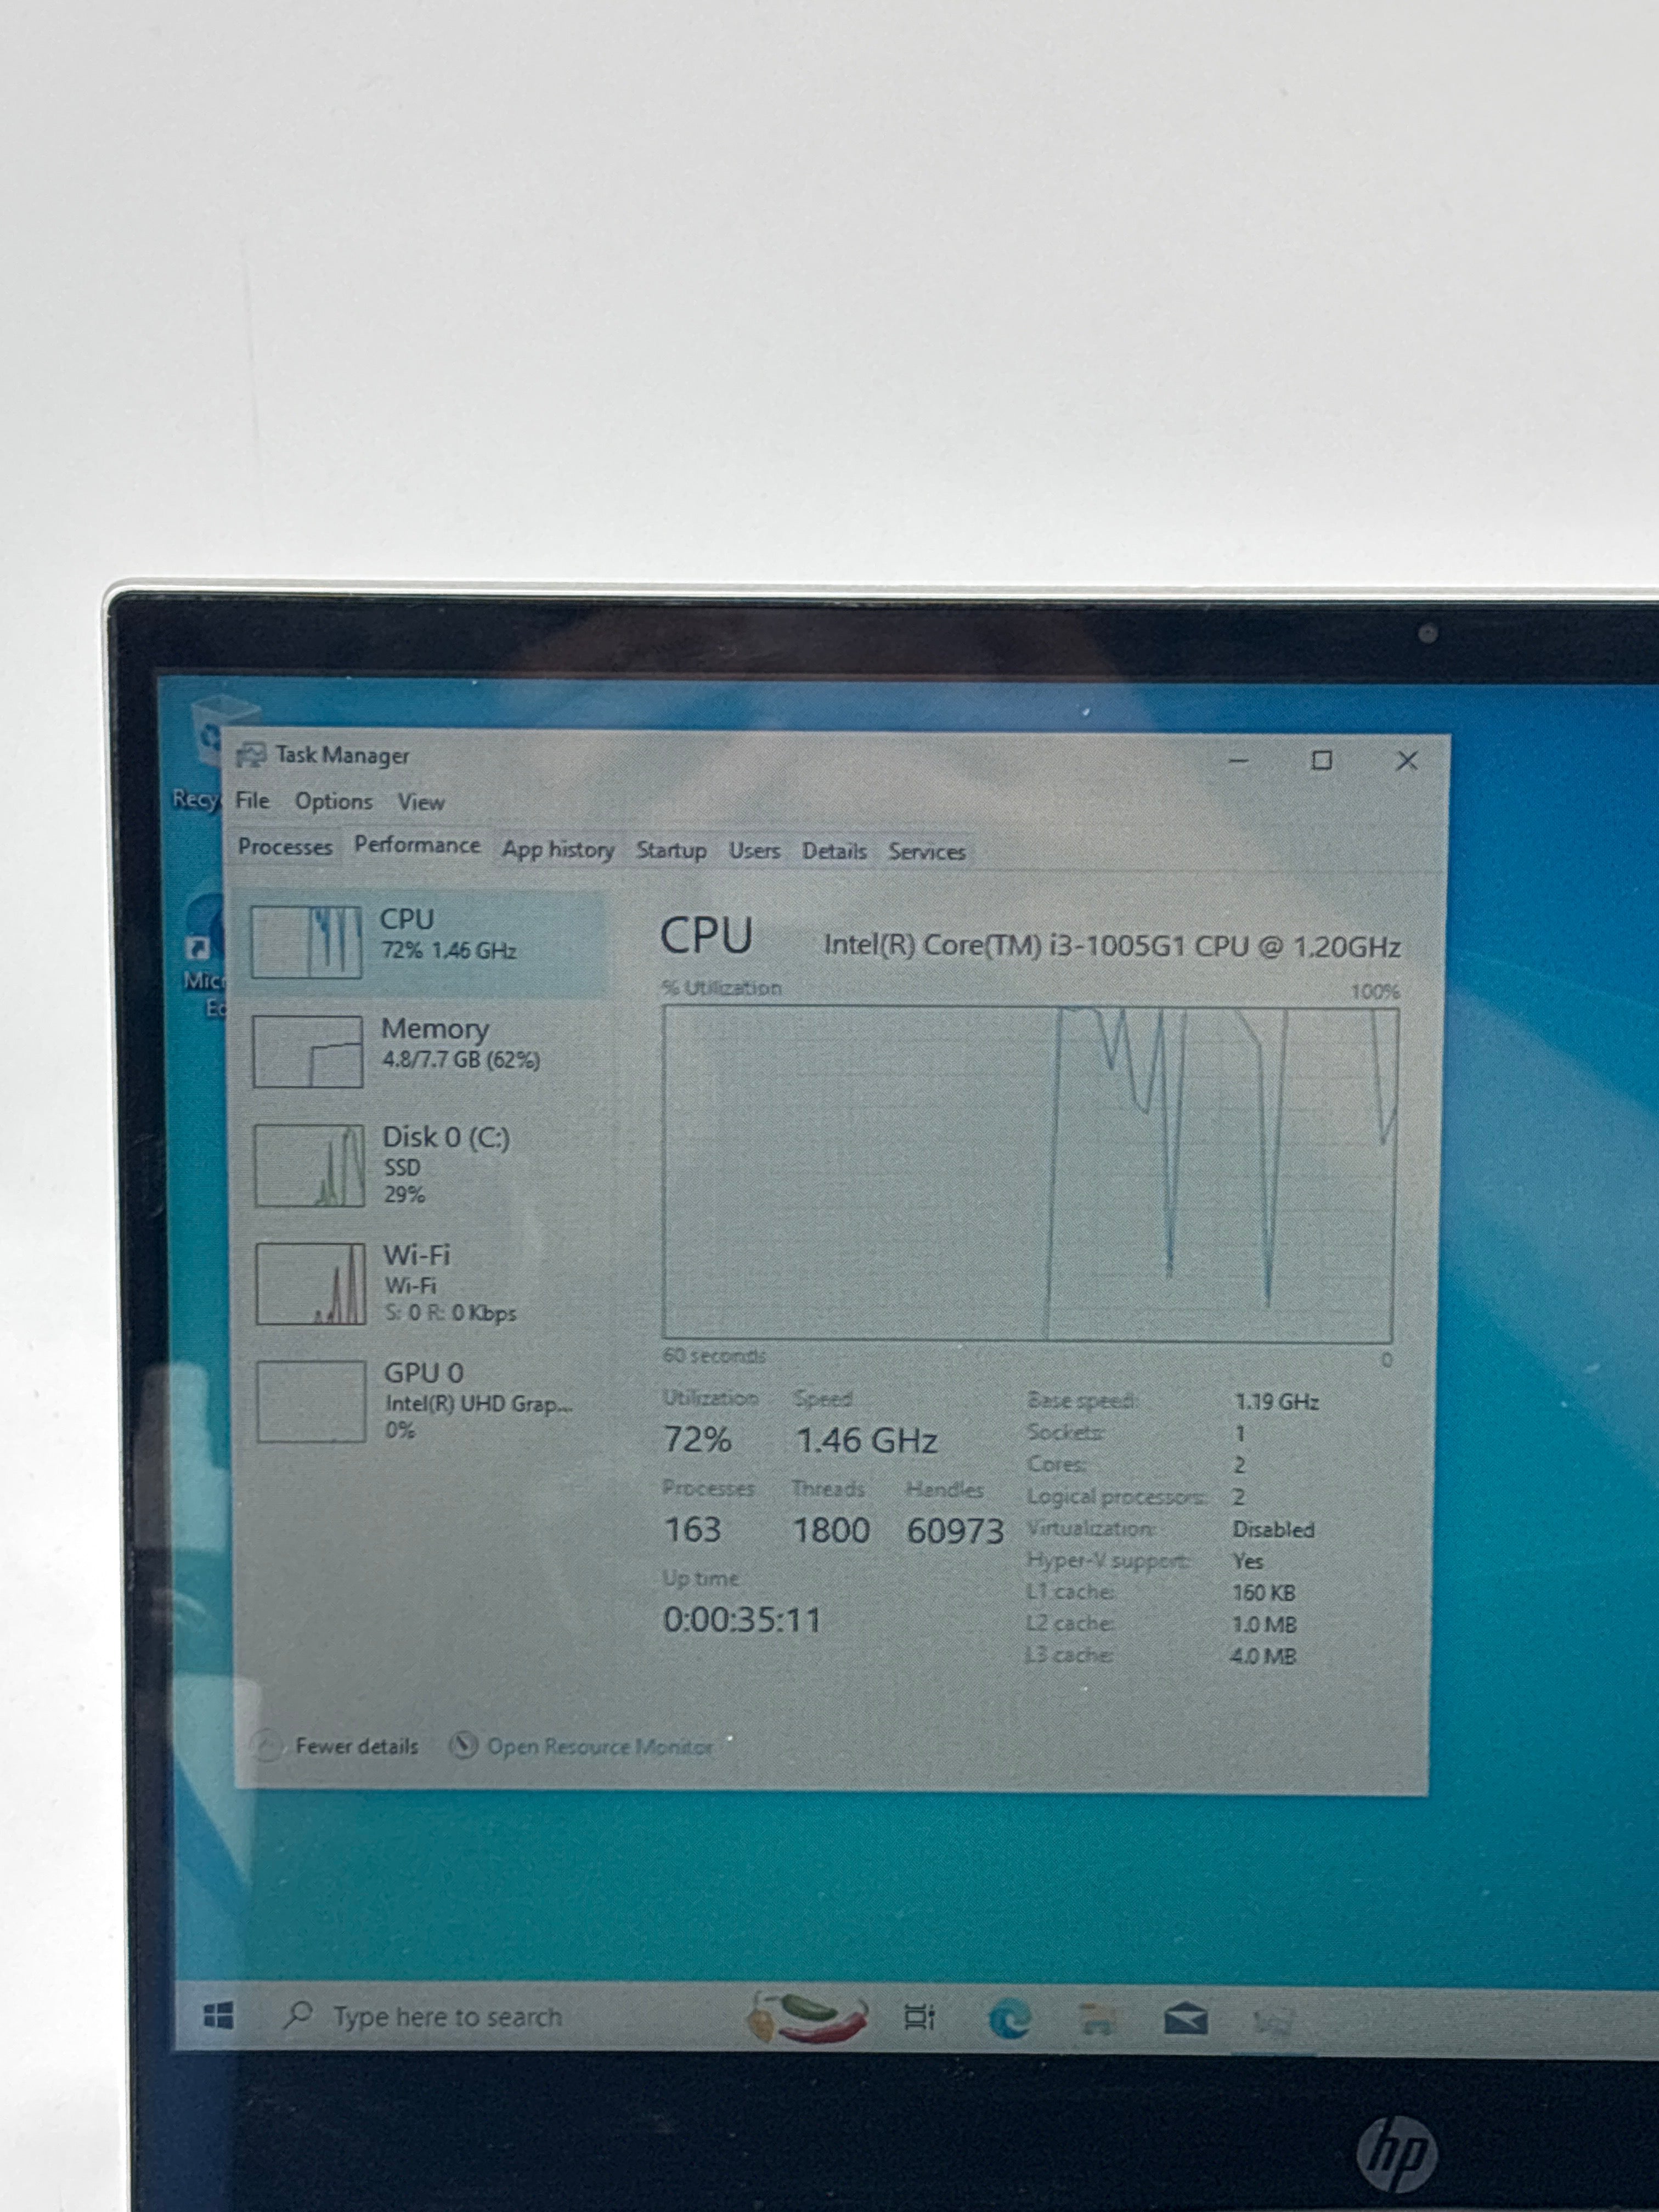Image resolution: width=1659 pixels, height=2212 pixels.
Task: Switch to the App history tab
Action: [x=558, y=850]
